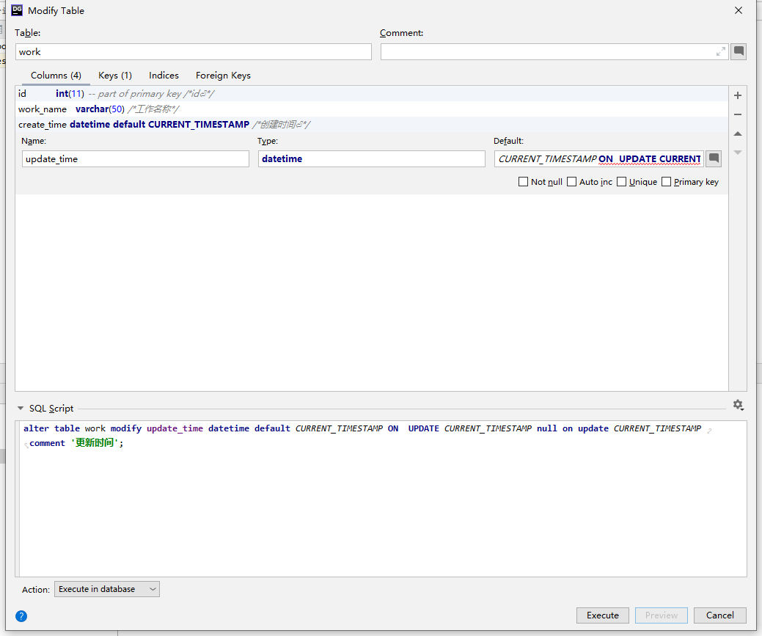
Task: Expand the table comment field
Action: pos(721,51)
